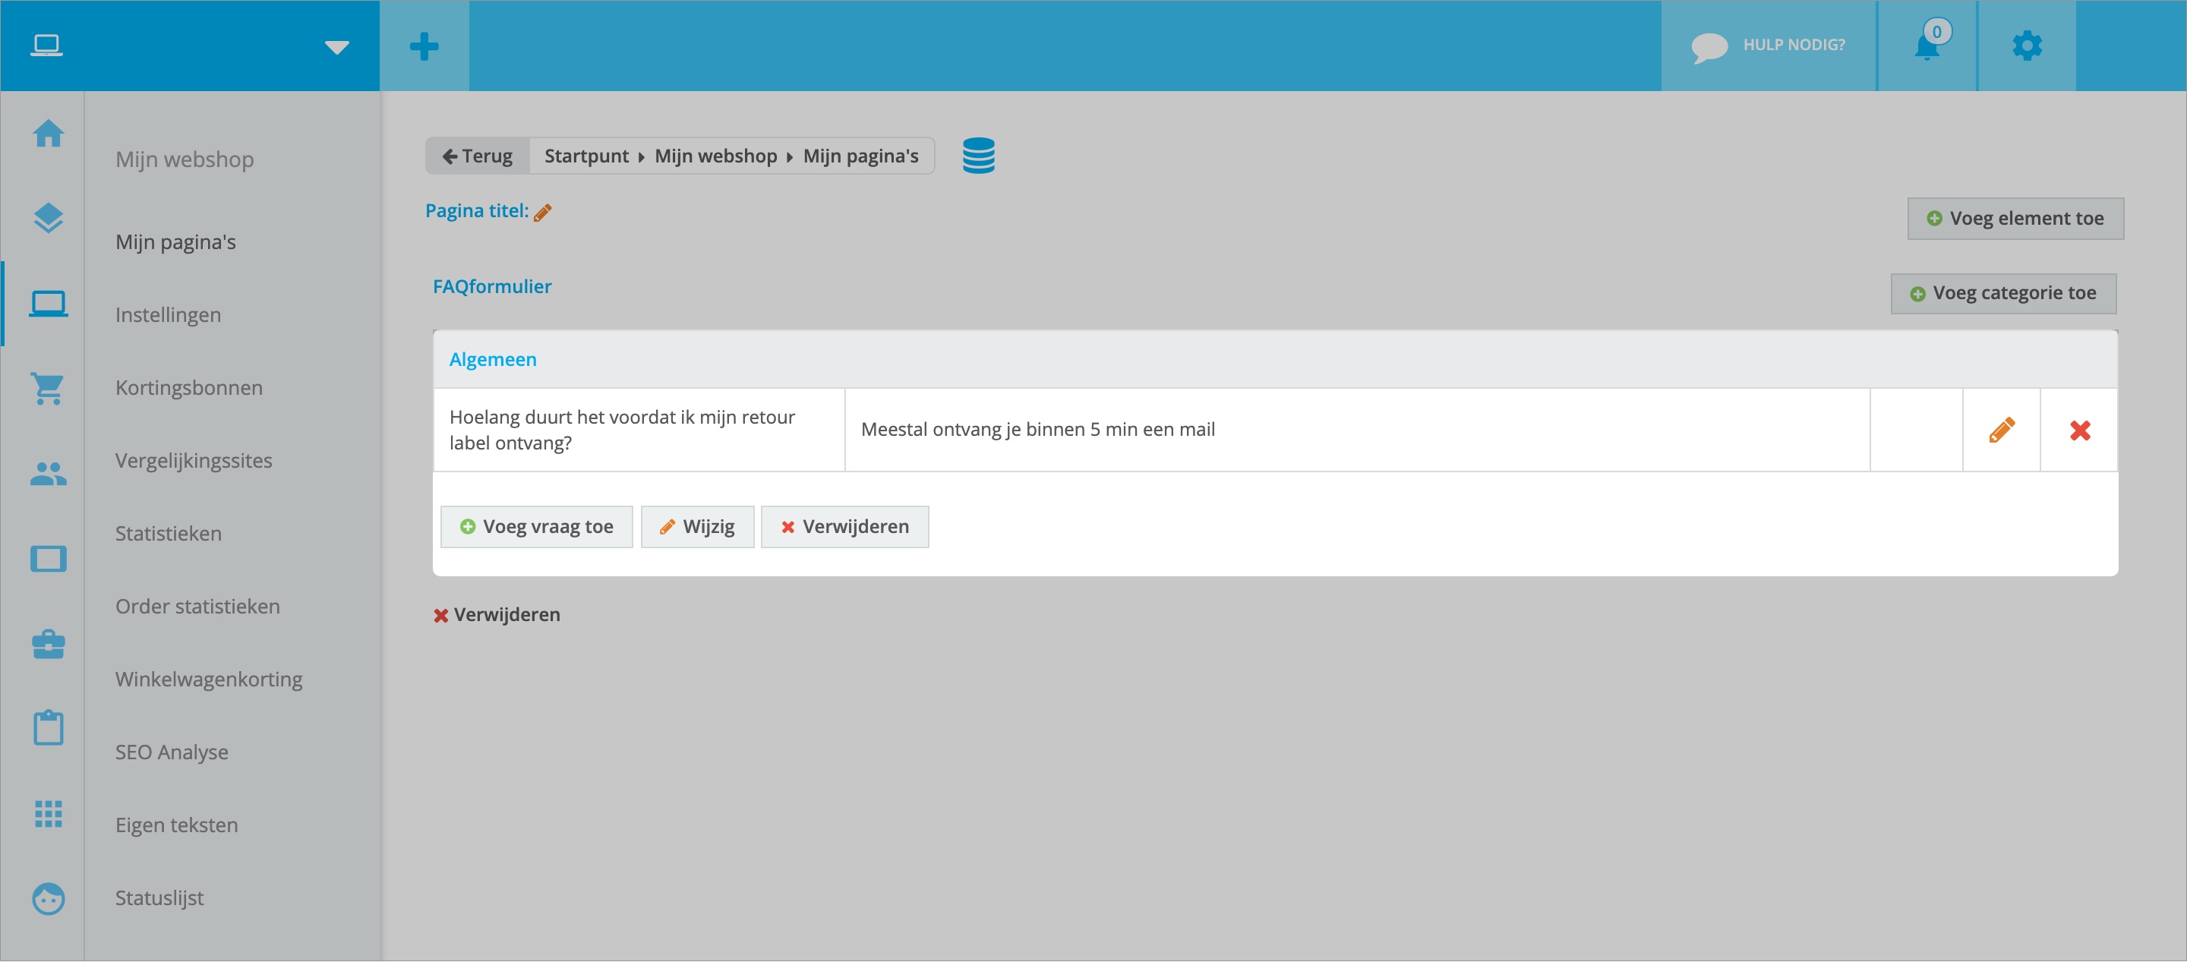Screen dimensions: 2187x962
Task: Open the HULP NODIG? chat
Action: tap(1769, 46)
